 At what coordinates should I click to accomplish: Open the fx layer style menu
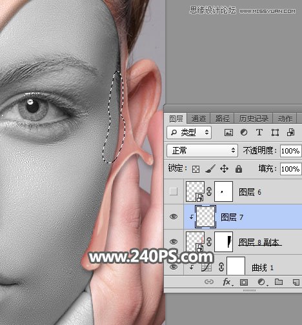coord(227,282)
